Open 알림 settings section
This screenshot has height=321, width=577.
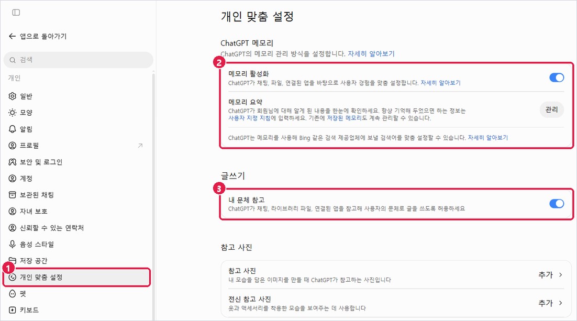coord(77,129)
